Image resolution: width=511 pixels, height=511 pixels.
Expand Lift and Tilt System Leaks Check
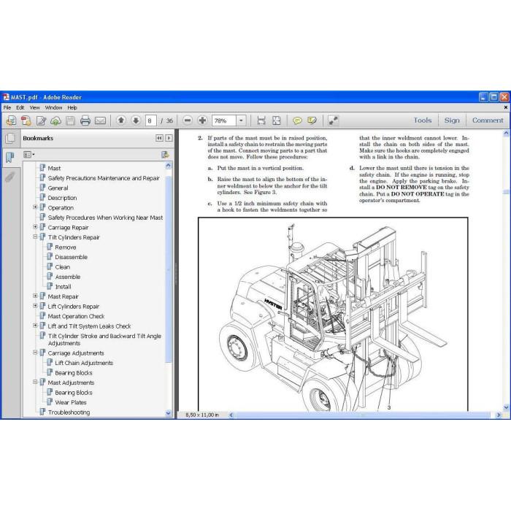click(35, 326)
